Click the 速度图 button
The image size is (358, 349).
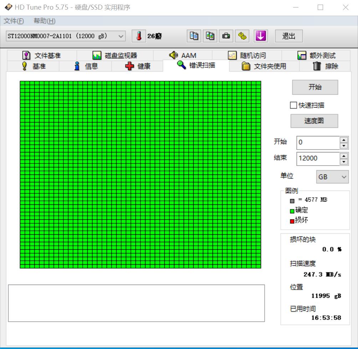click(314, 121)
